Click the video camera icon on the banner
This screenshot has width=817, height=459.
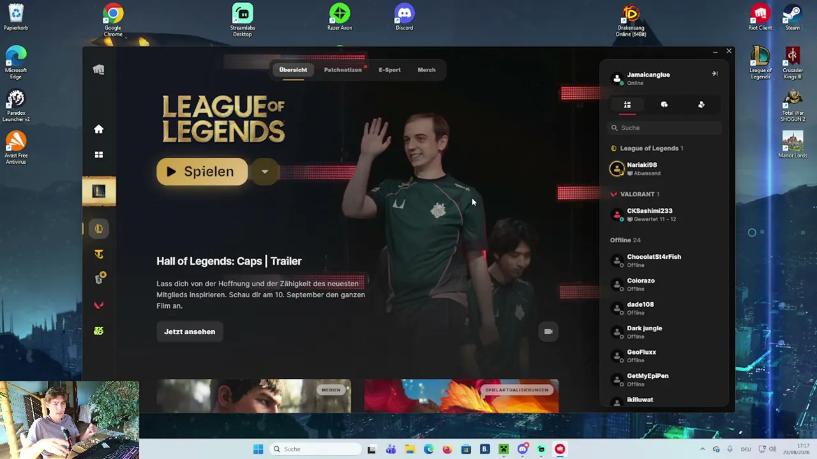point(548,331)
